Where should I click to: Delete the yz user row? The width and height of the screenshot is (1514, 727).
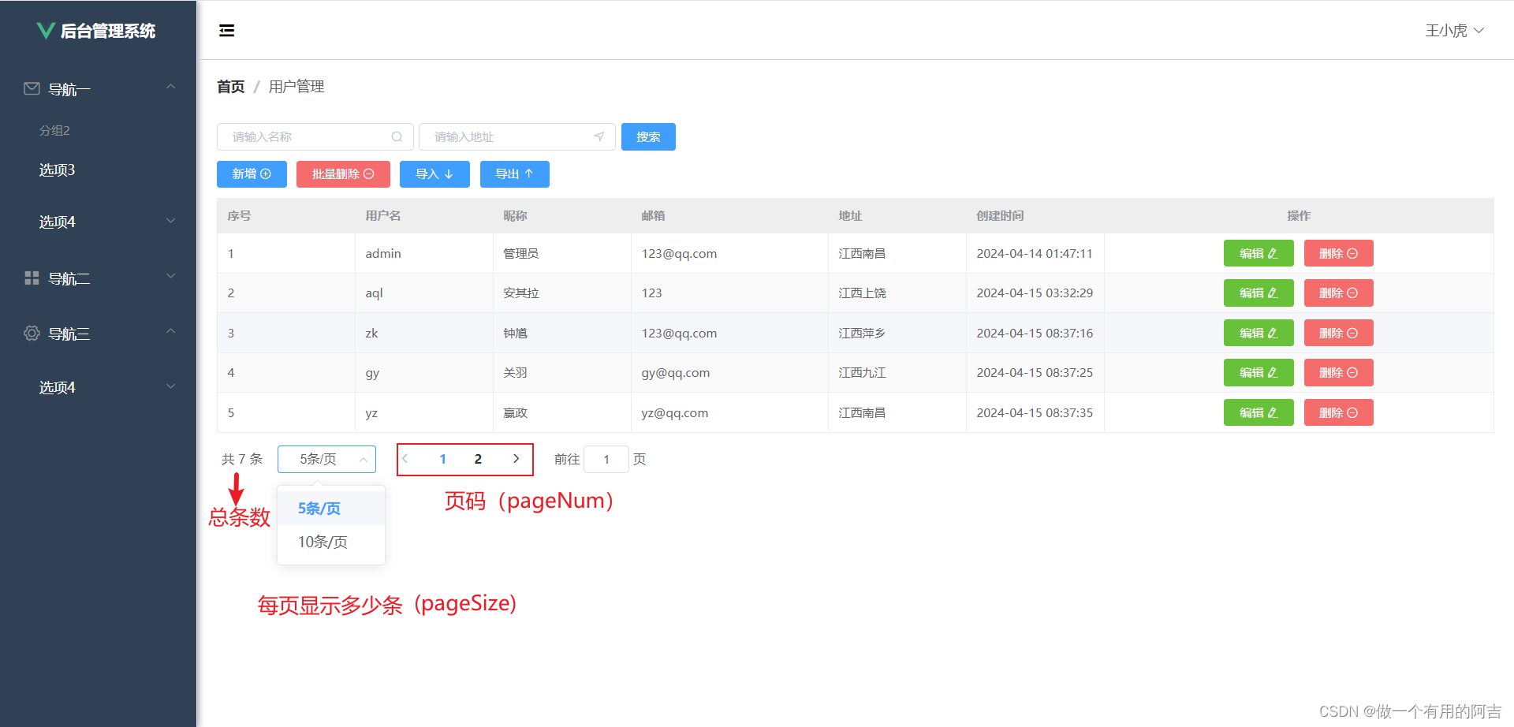pos(1338,412)
